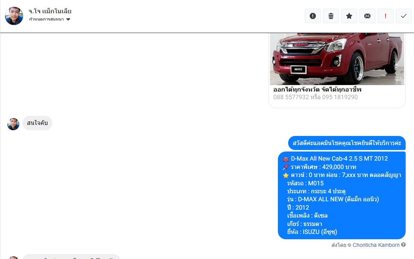Select the phone number text 088 5577932
The width and height of the screenshot is (414, 259).
coord(291,97)
